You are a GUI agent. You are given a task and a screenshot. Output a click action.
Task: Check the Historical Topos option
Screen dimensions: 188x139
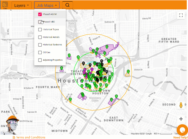coord(40,29)
